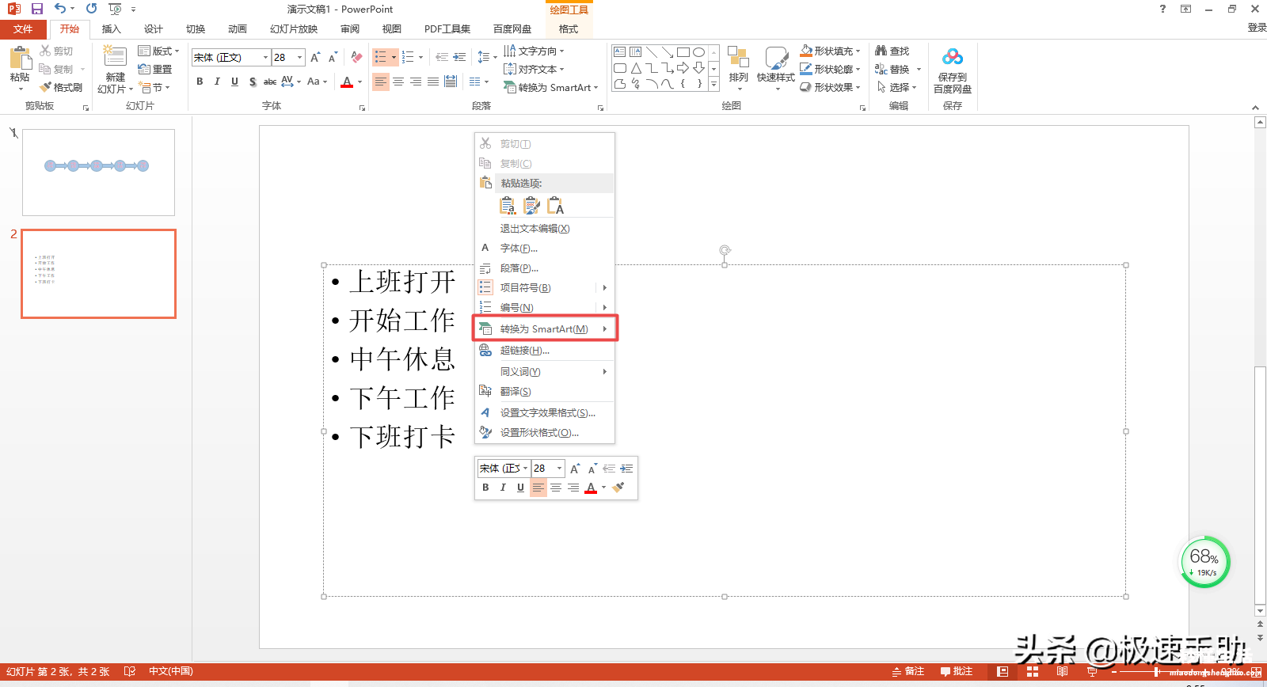Click the Comments (批注) status button
This screenshot has height=687, width=1267.
tap(957, 671)
